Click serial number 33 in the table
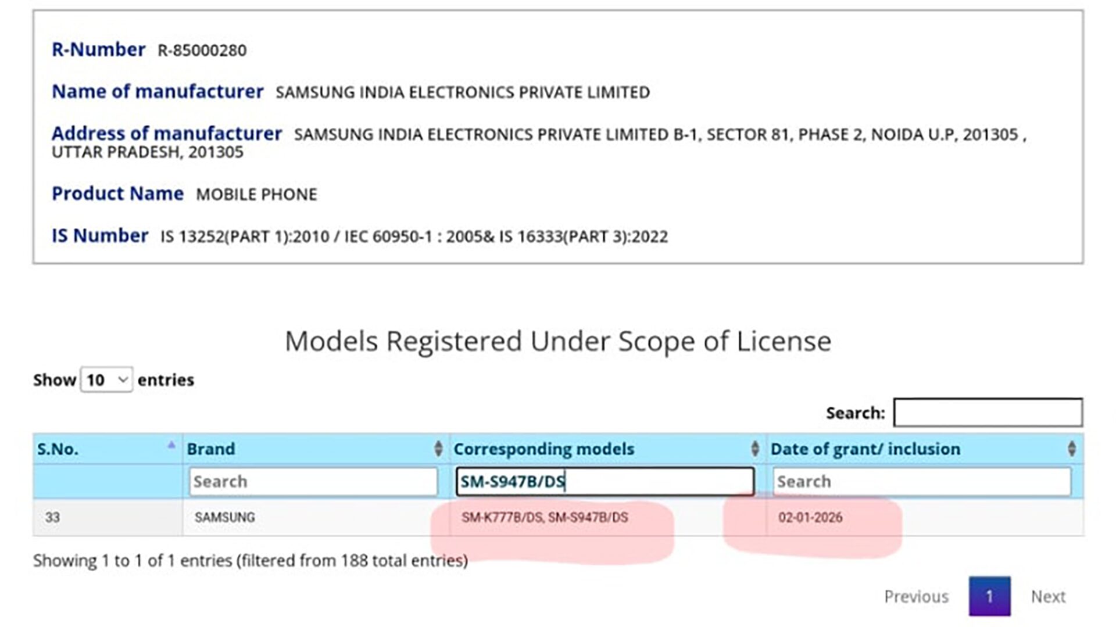 (x=52, y=518)
